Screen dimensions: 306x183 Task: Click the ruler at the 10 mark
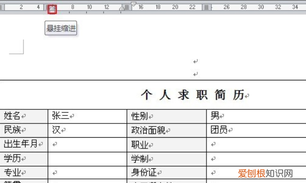click(89, 7)
